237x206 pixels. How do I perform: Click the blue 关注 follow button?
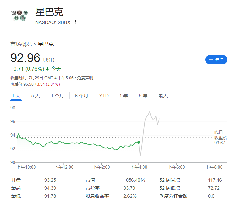(x=216, y=60)
